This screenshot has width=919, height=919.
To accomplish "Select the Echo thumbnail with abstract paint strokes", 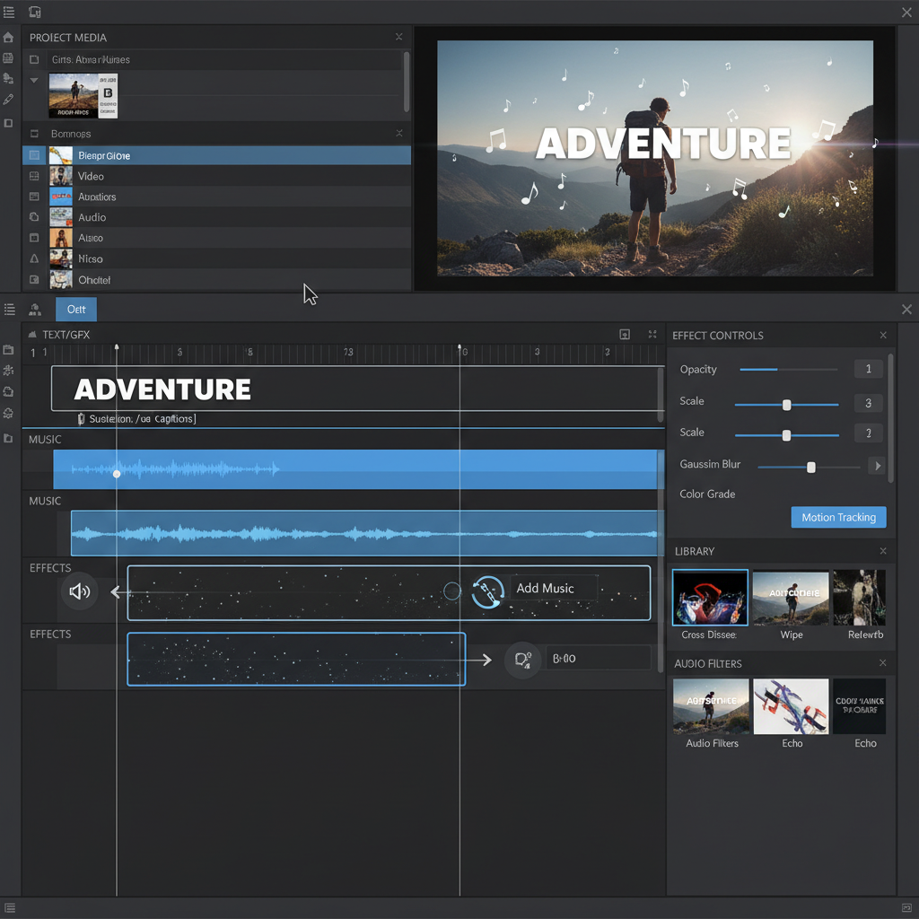I will pos(791,706).
